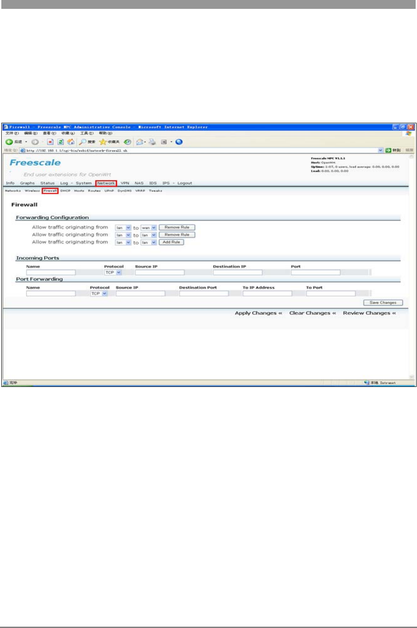417x628 pixels.
Task: Open the address bar history dropdown
Action: (381, 150)
